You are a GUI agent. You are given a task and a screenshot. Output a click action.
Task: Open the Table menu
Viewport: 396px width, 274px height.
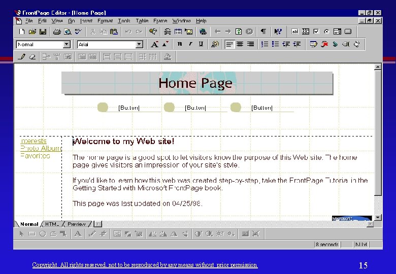coord(142,21)
